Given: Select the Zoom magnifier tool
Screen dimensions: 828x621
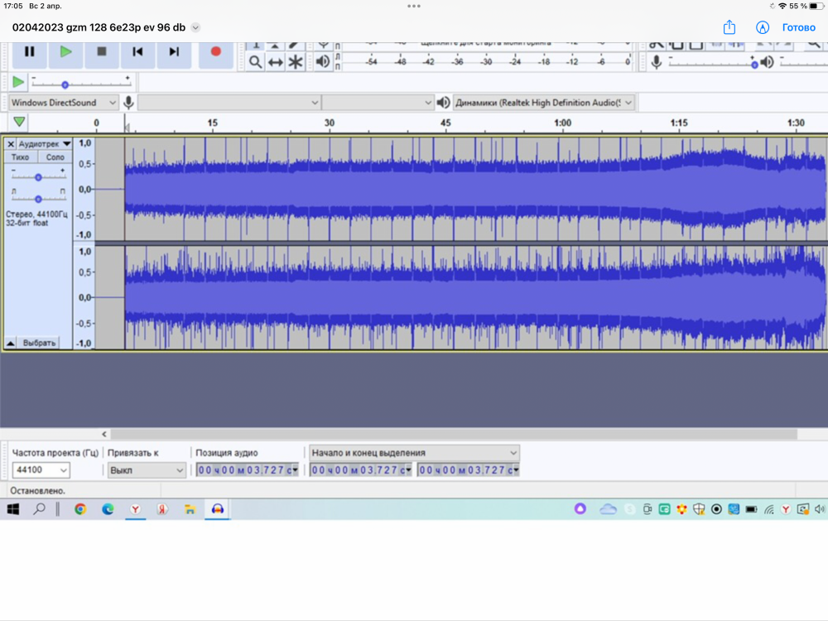Looking at the screenshot, I should (x=256, y=62).
